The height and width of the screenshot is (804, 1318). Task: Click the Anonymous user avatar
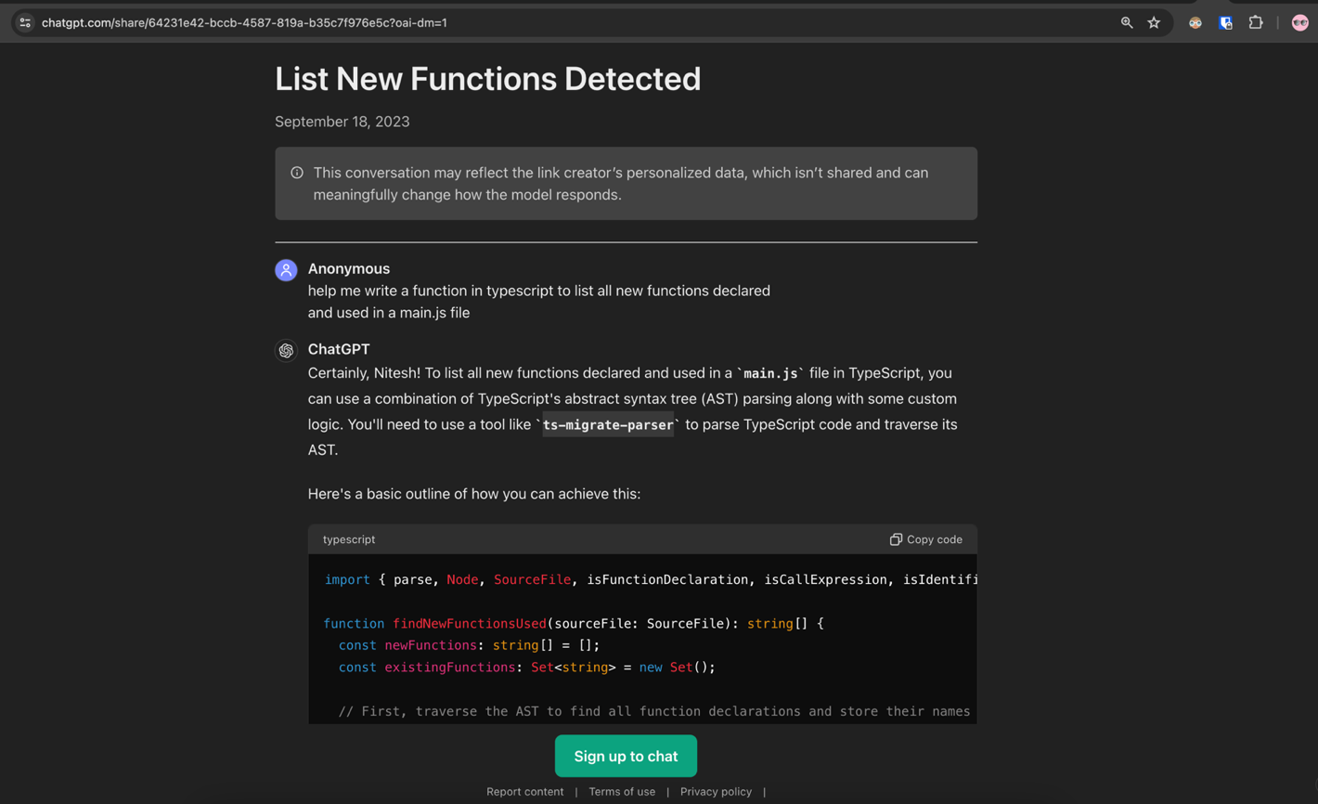[x=286, y=270]
